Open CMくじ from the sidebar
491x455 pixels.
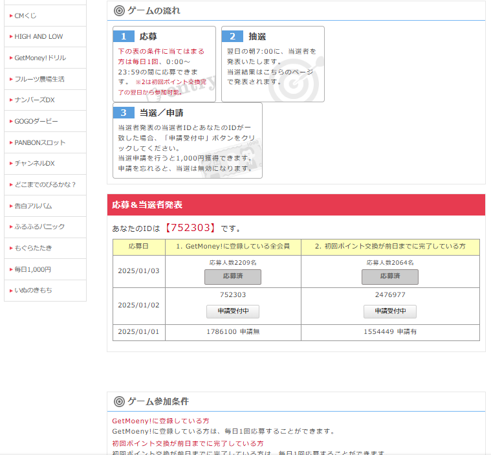(26, 16)
